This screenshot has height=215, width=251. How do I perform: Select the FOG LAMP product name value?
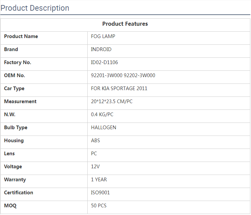[103, 36]
